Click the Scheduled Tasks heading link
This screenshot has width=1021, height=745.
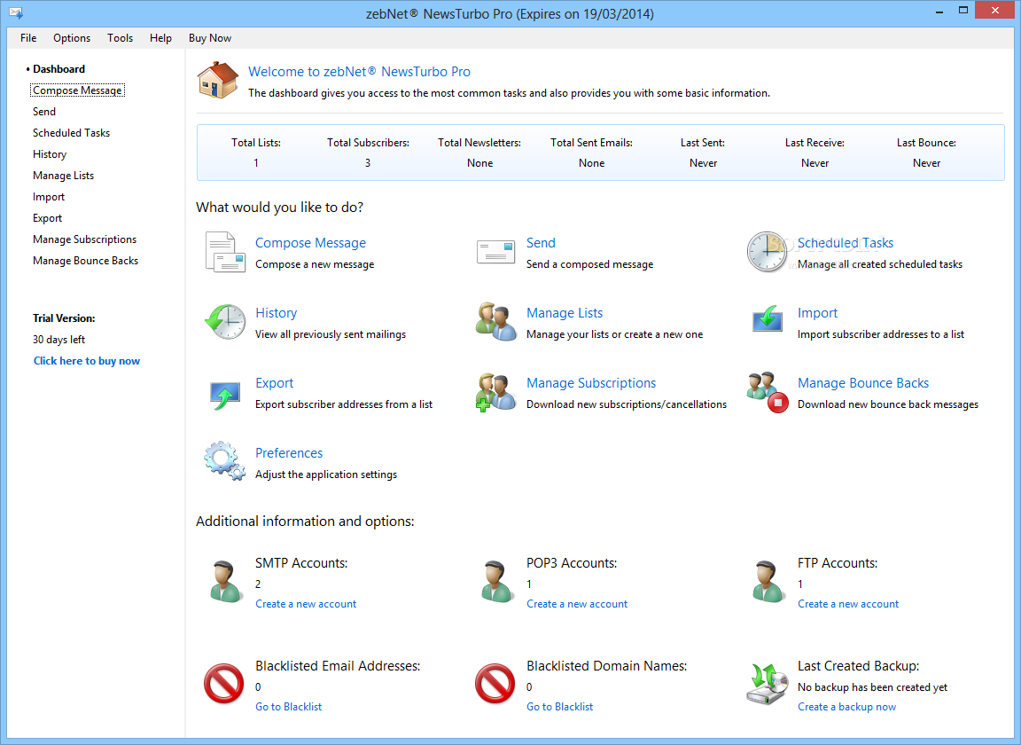point(846,243)
